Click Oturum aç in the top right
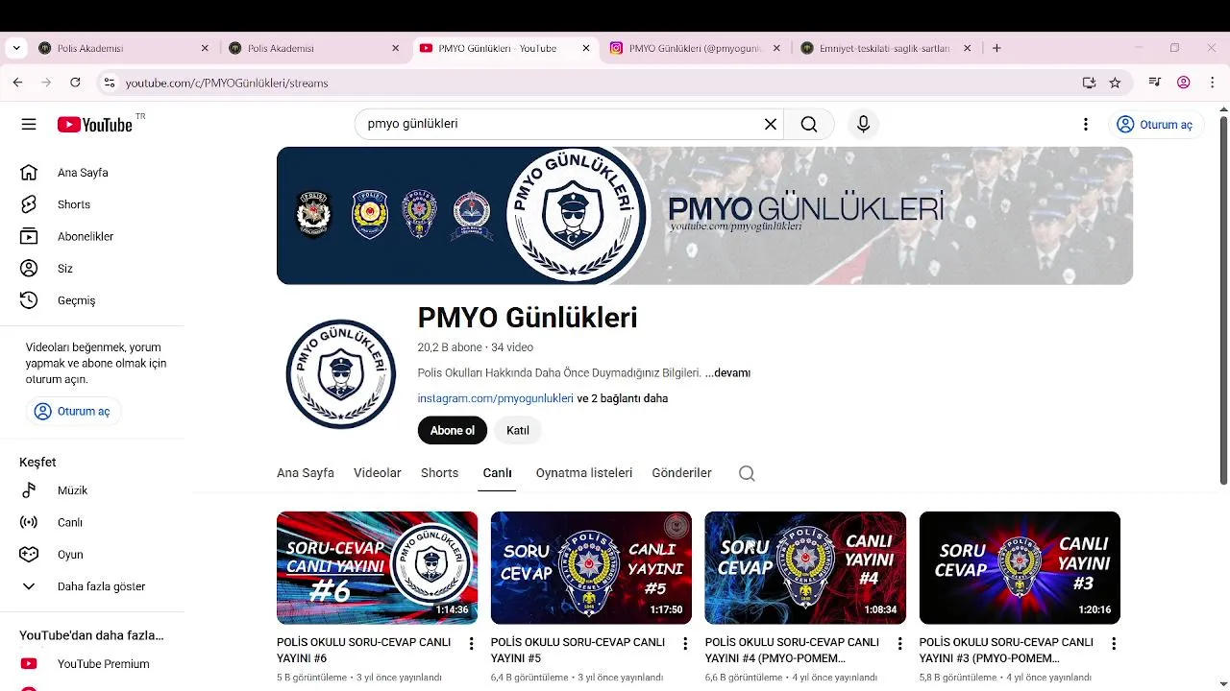The image size is (1230, 691). pos(1155,124)
